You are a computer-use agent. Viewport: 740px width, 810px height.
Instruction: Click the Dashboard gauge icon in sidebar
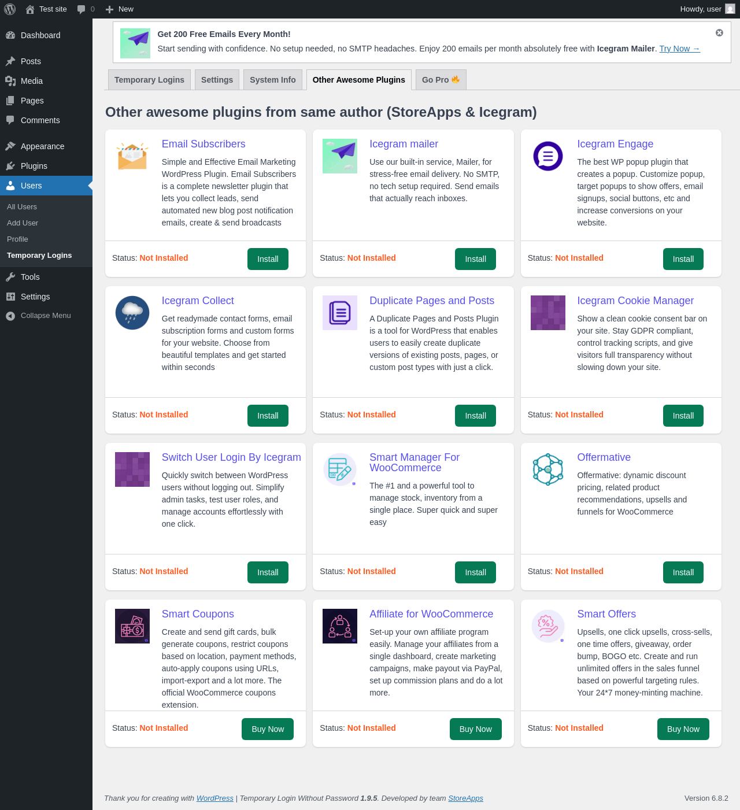pyautogui.click(x=10, y=35)
